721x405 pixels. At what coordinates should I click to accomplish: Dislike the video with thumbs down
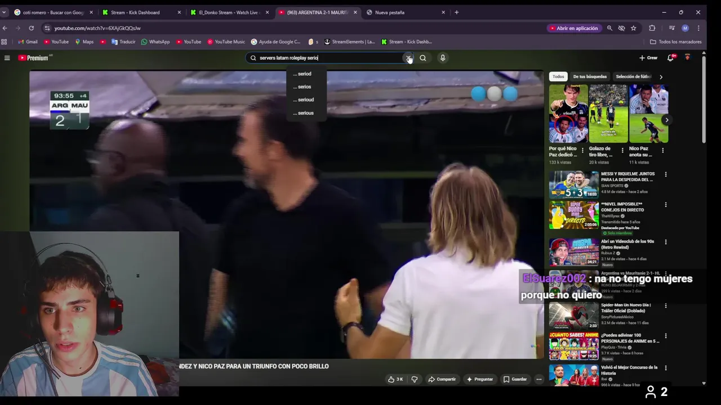[415, 379]
